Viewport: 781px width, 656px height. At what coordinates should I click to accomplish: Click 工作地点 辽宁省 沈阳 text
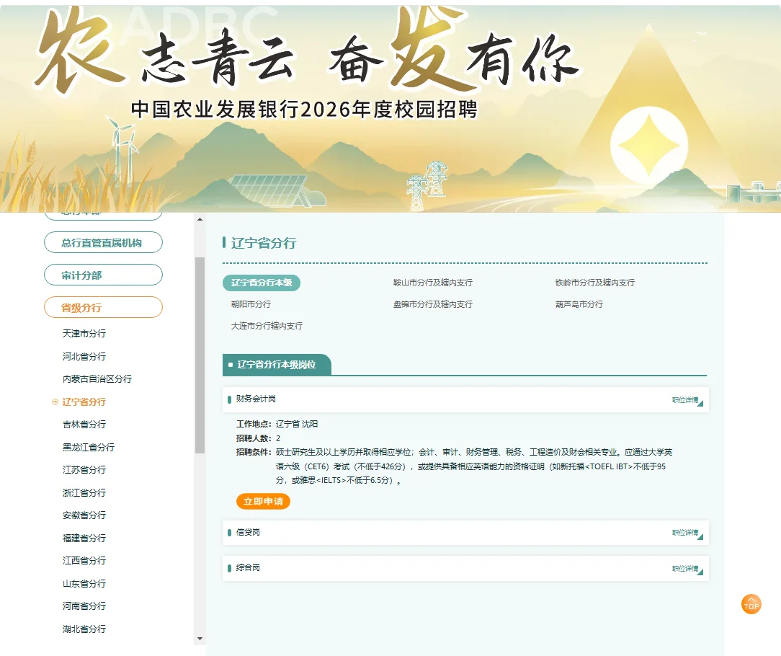point(277,424)
